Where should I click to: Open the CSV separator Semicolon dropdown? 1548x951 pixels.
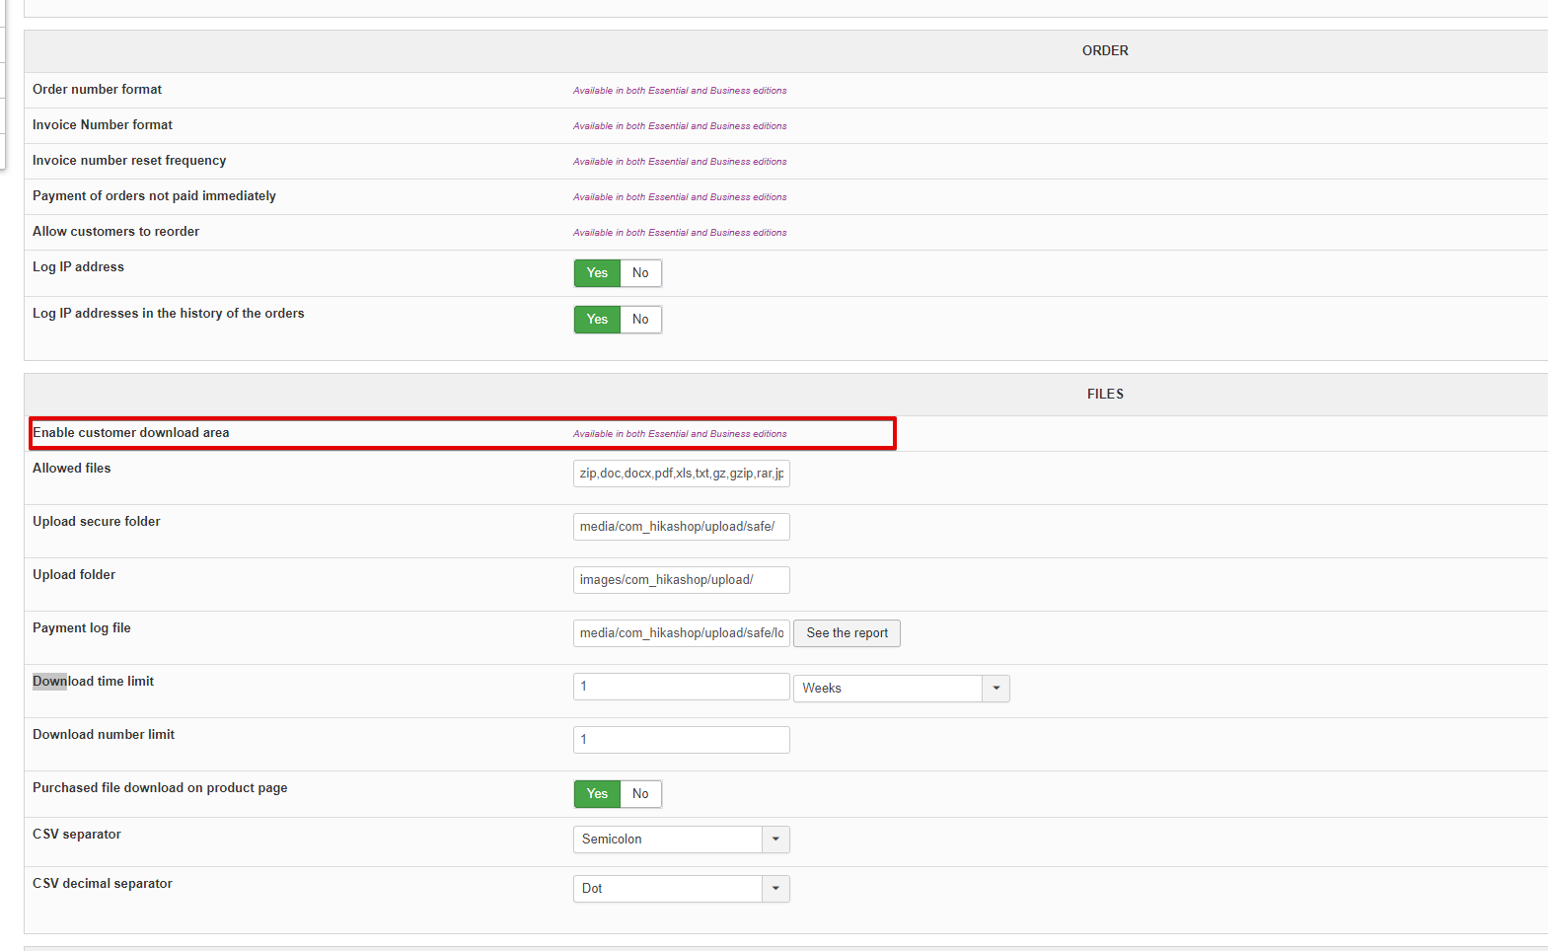click(681, 840)
